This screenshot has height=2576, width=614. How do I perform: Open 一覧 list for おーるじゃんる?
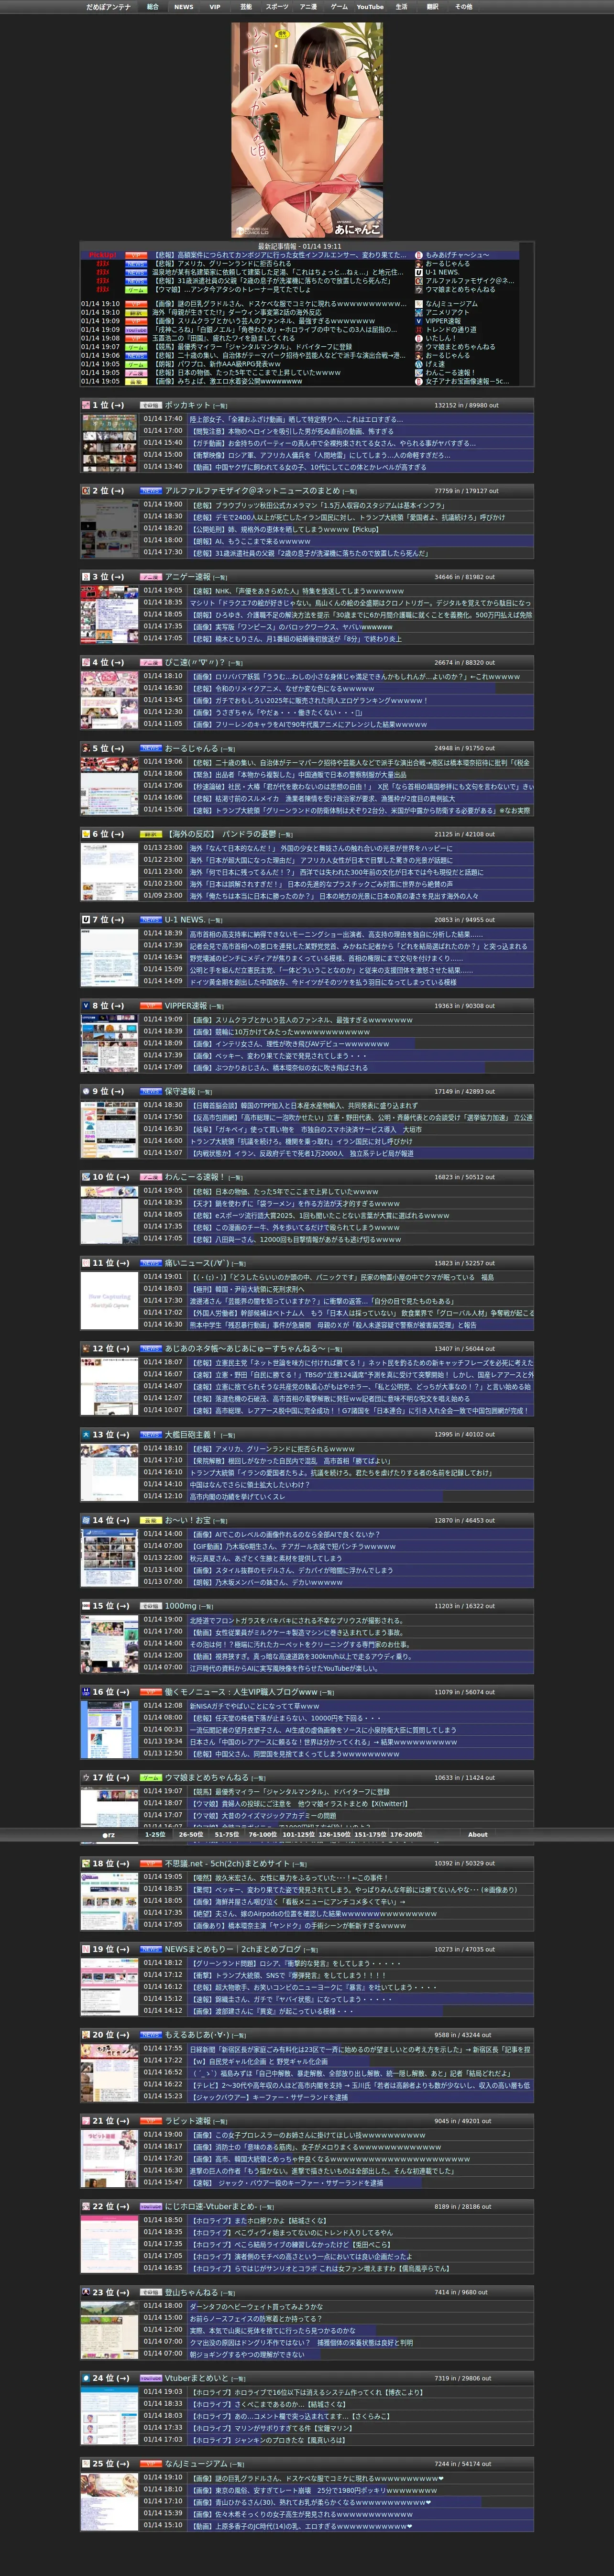coord(227,748)
